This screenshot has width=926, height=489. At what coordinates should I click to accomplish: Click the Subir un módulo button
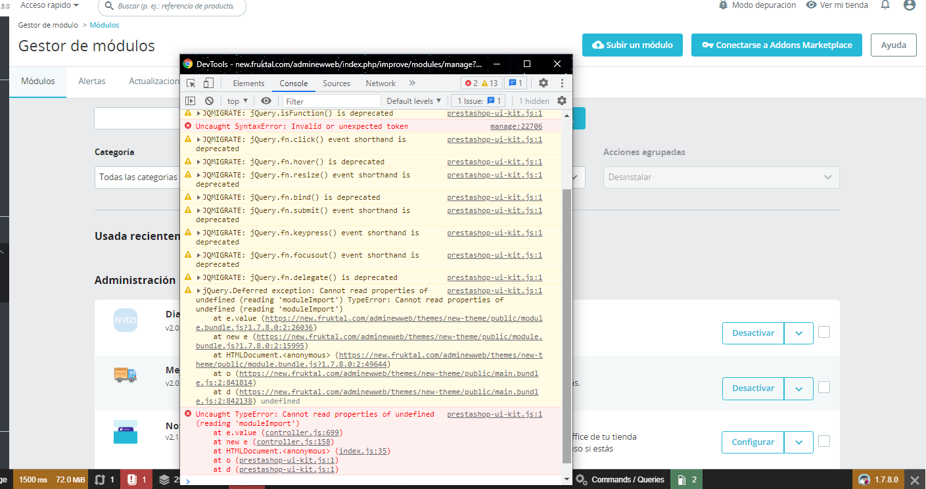tap(632, 45)
